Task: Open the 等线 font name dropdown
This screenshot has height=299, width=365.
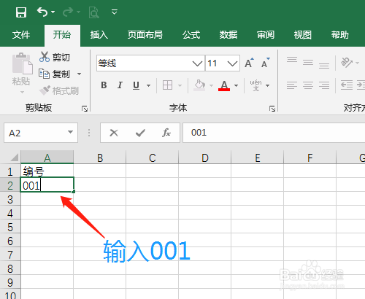Action: click(197, 63)
